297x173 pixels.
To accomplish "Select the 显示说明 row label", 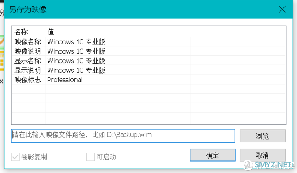I will (28, 70).
